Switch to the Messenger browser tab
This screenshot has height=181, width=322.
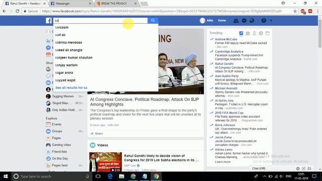pos(71,4)
